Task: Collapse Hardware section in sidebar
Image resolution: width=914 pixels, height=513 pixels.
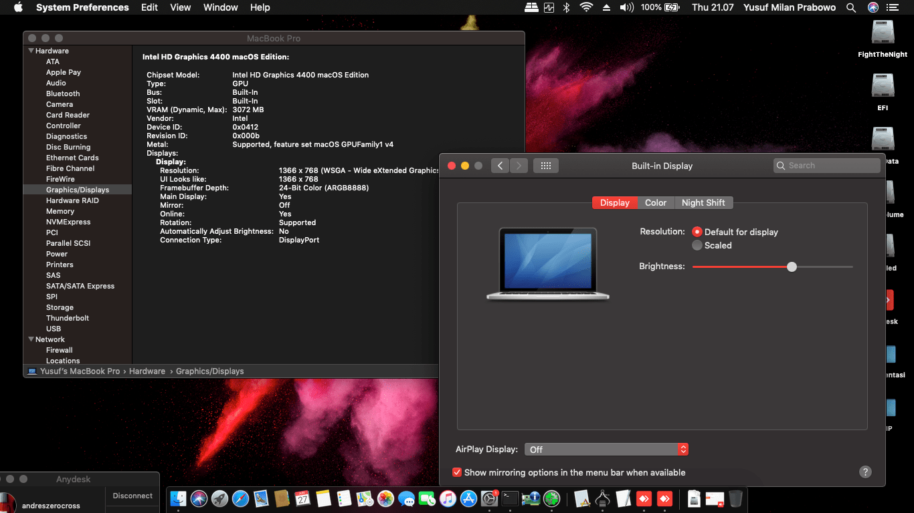Action: pyautogui.click(x=31, y=51)
